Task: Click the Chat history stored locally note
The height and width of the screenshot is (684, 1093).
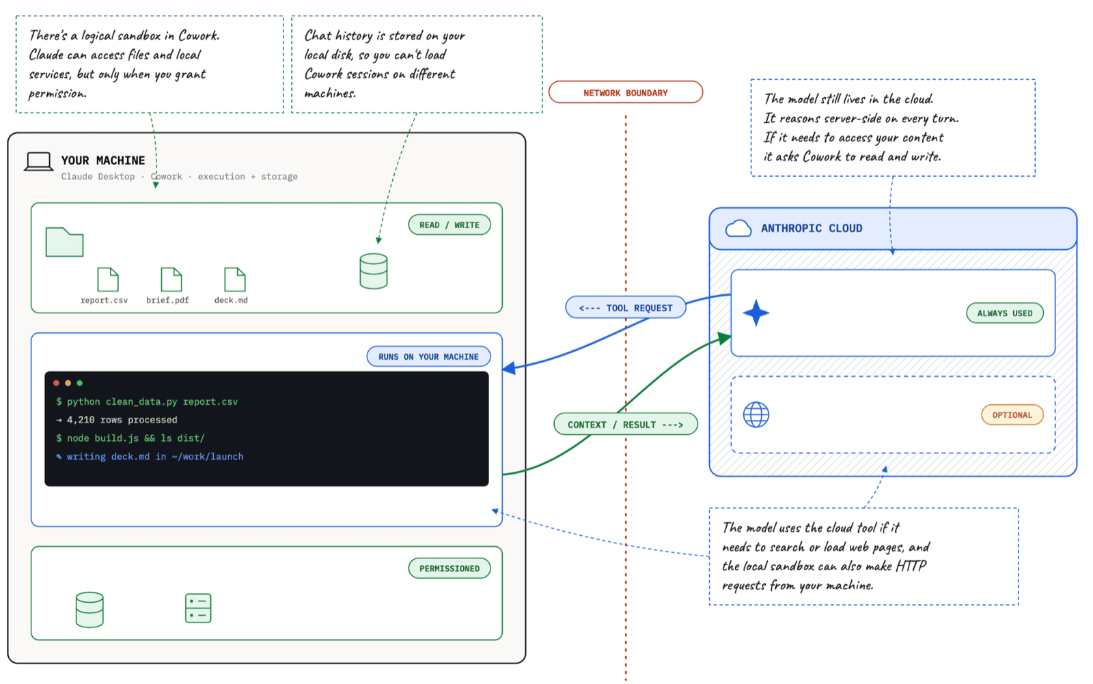Action: coord(417,64)
